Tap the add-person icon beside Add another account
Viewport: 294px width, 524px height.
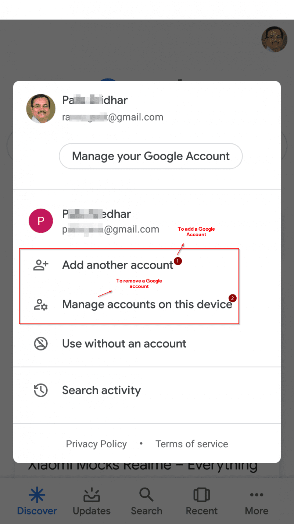41,265
